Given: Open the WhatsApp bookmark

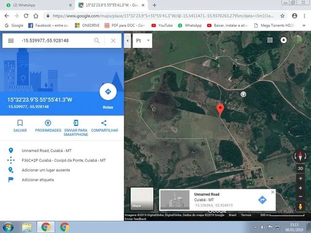Looking at the screenshot, I should (x=190, y=25).
